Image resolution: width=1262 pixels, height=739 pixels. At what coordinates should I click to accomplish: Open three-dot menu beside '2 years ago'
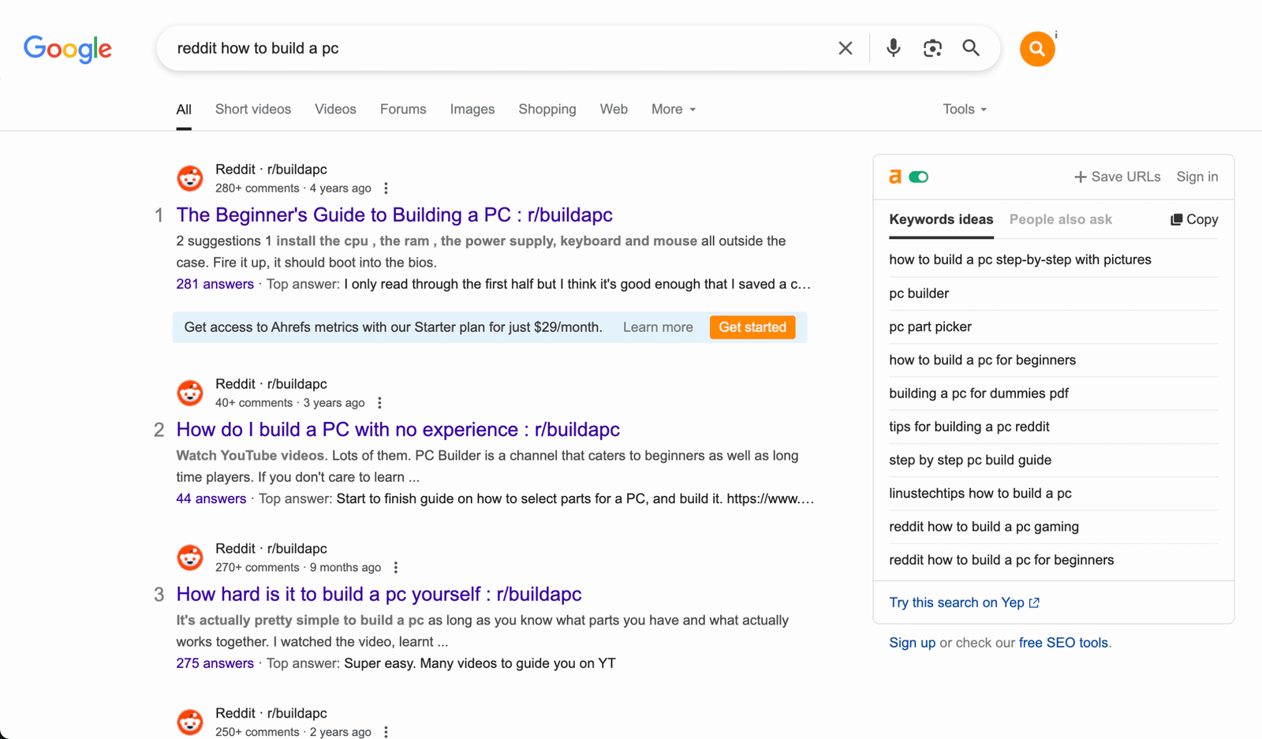386,732
